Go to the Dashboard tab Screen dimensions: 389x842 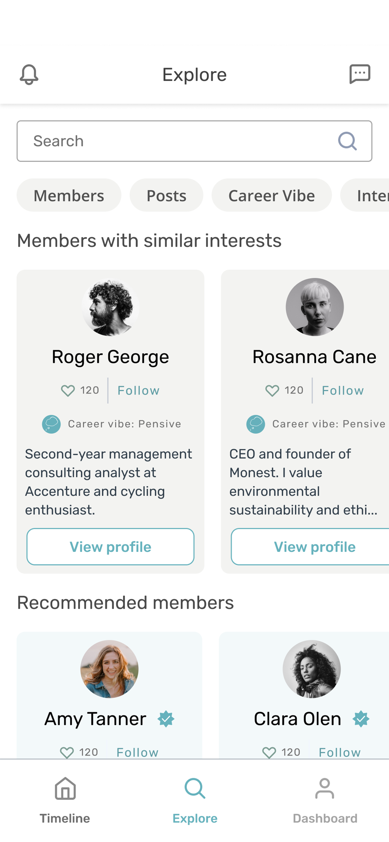click(325, 800)
